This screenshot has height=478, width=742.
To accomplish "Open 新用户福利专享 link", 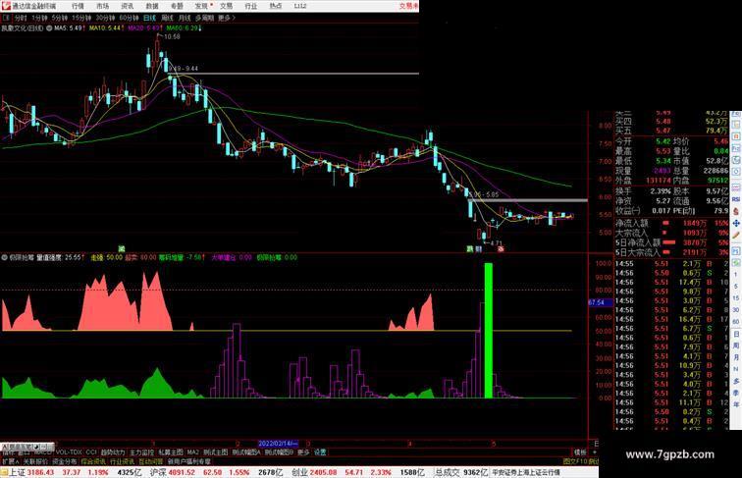I will 189,461.
